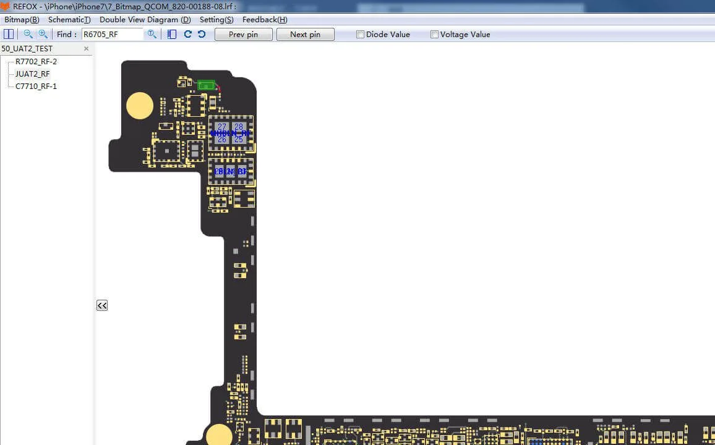
Task: Click pad 28 on the board chip
Action: tap(239, 127)
